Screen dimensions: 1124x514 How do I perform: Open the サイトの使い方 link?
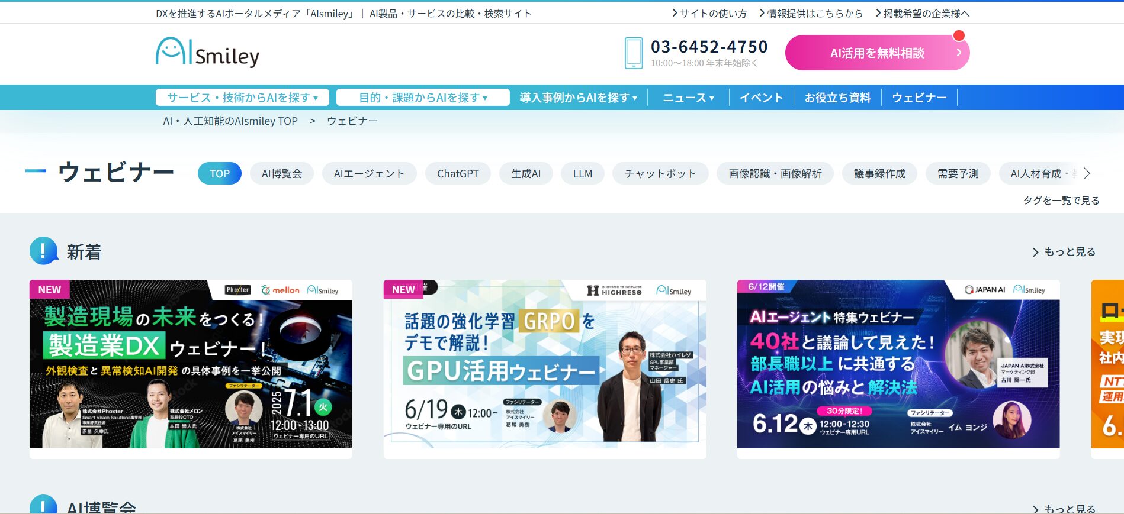(x=710, y=13)
